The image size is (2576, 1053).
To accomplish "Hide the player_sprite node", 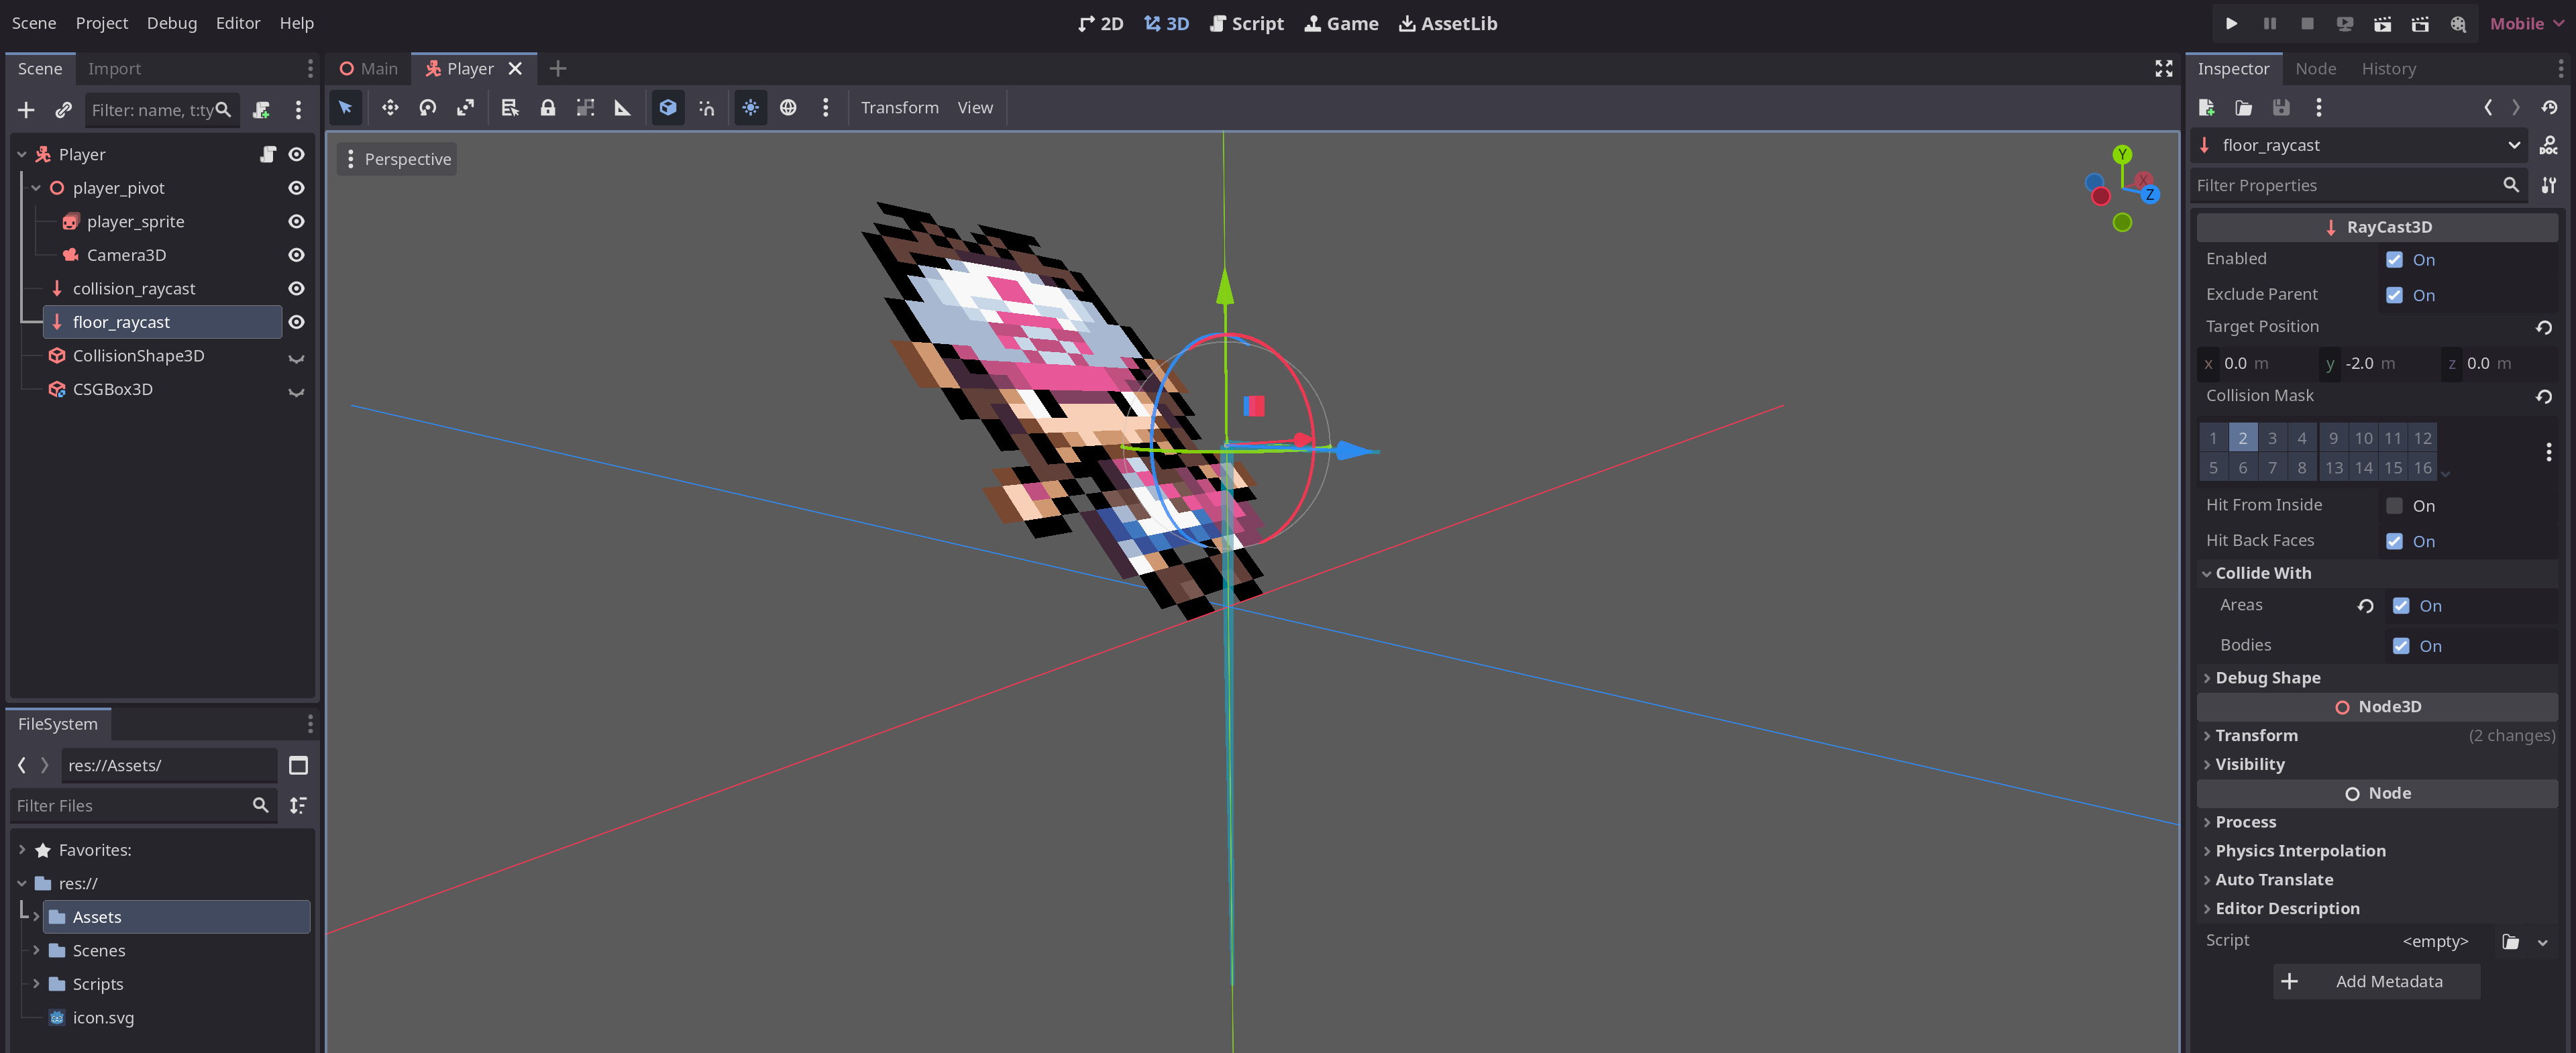I will tap(296, 221).
